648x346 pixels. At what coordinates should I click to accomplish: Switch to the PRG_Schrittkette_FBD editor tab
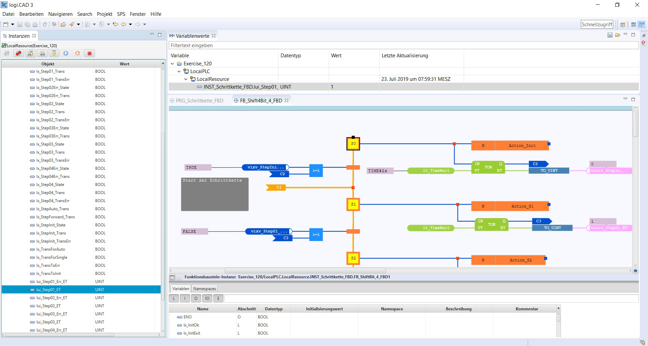click(x=199, y=100)
